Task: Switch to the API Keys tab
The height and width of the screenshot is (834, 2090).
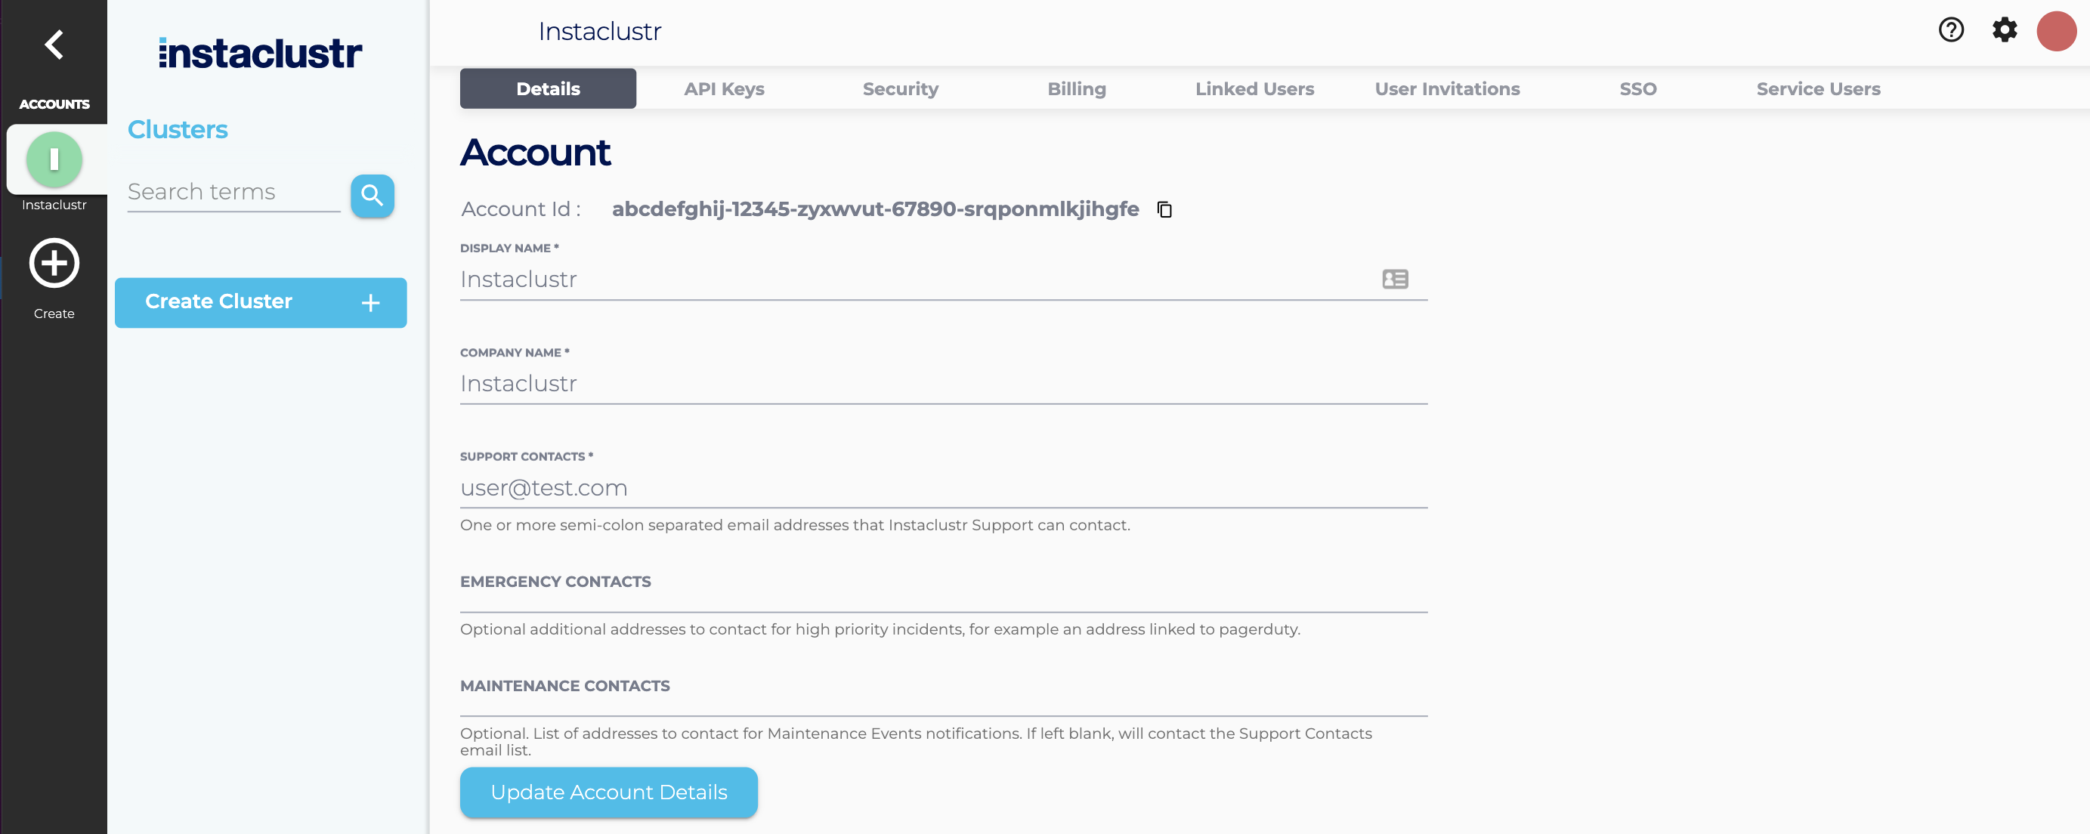Action: coord(724,88)
